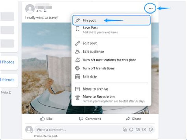
Task: Click the crossed bell notifications icon
Action: click(77, 60)
